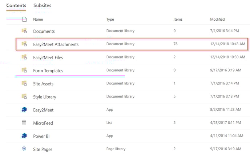The width and height of the screenshot is (250, 155).
Task: Click the Form Templates library icon
Action: (24, 70)
